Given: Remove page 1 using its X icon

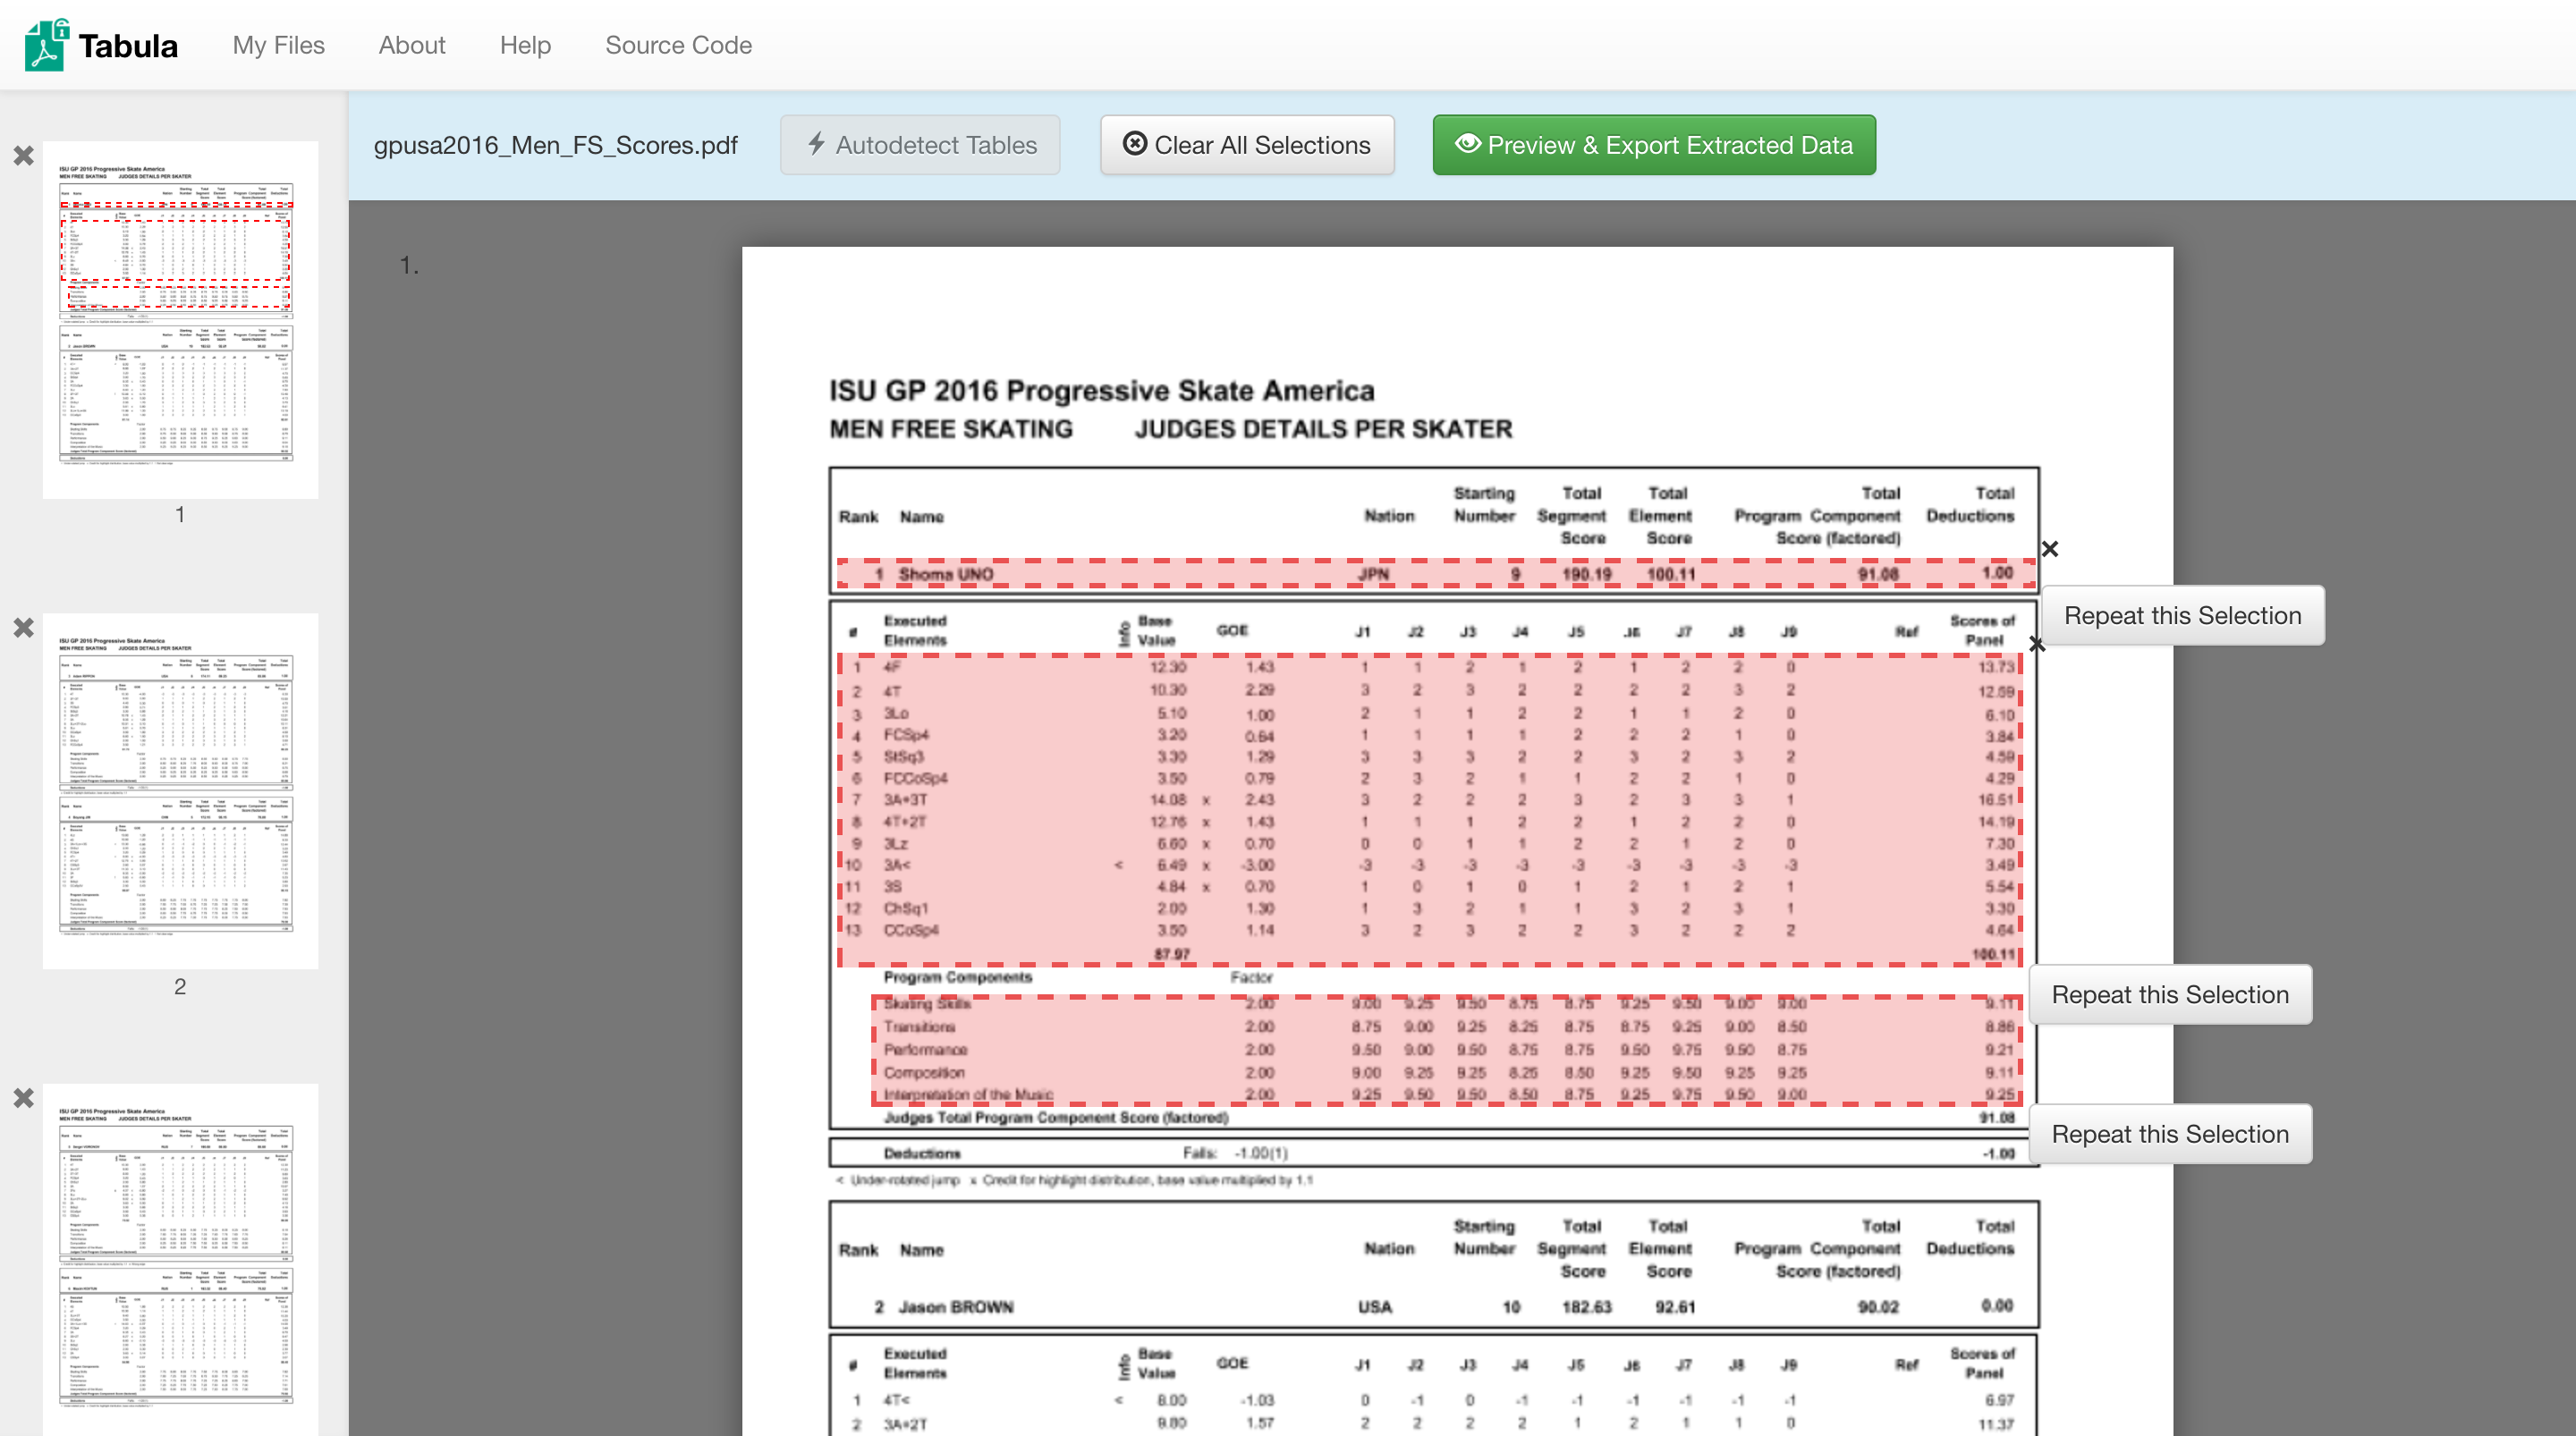Looking at the screenshot, I should [24, 156].
